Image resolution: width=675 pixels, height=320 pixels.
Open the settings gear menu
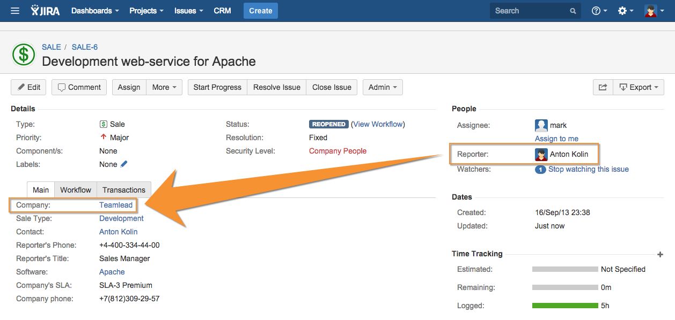click(625, 11)
